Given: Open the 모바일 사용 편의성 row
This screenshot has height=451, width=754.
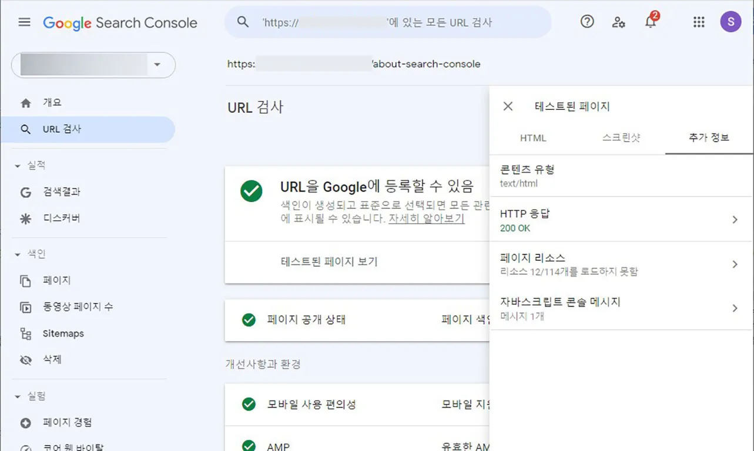Looking at the screenshot, I should [x=357, y=405].
